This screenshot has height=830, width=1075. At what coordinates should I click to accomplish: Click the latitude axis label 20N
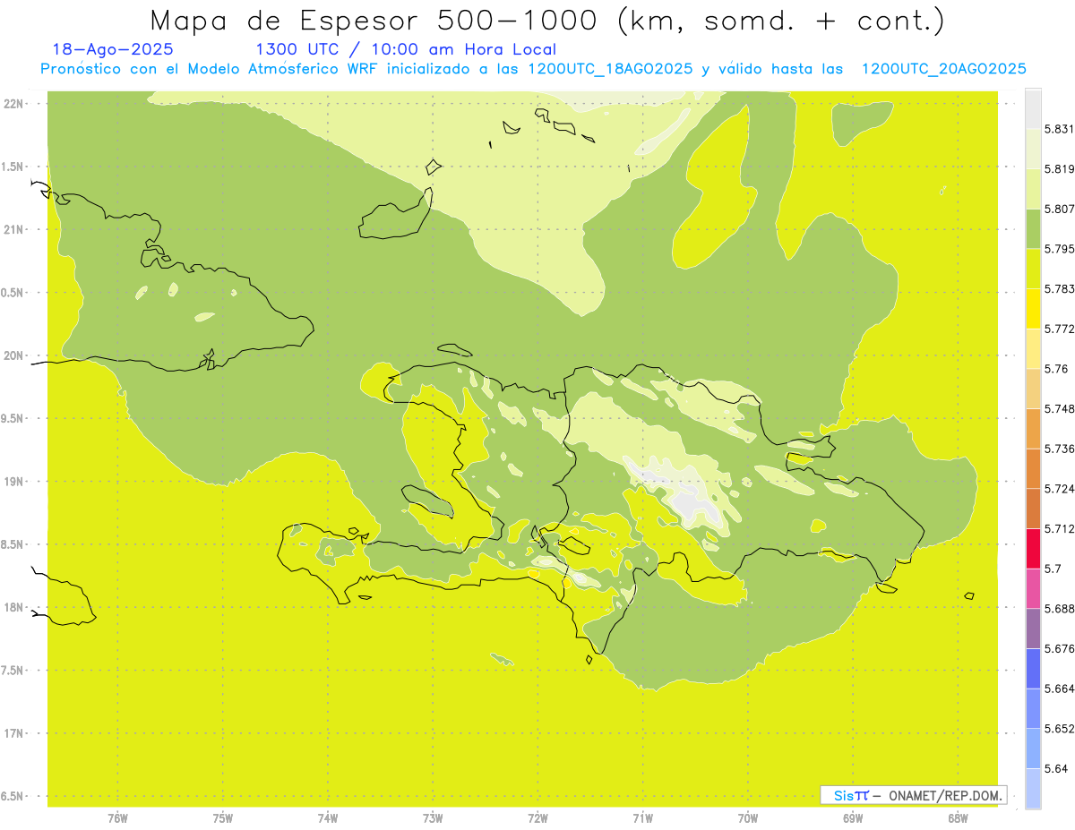13,355
